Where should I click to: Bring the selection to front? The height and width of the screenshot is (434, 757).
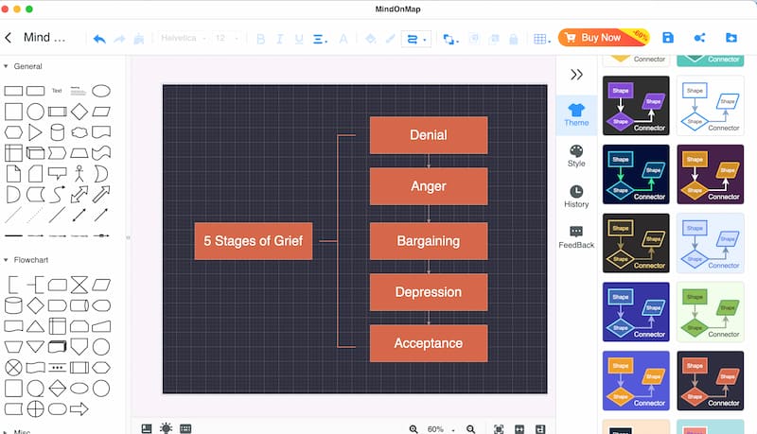click(x=474, y=39)
